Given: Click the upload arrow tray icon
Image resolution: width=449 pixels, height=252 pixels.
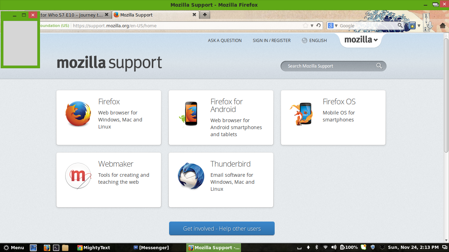Looking at the screenshot, I should (308, 247).
